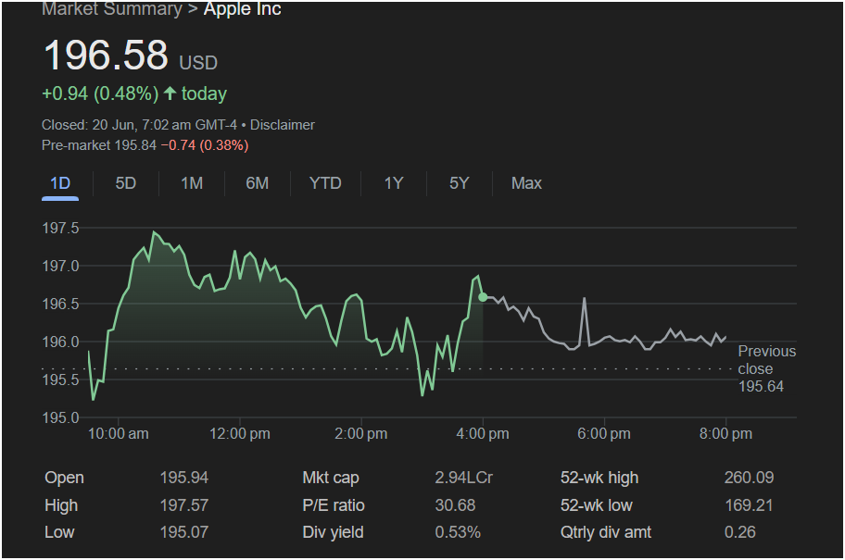The height and width of the screenshot is (560, 845).
Task: Click the USD currency label
Action: 198,63
